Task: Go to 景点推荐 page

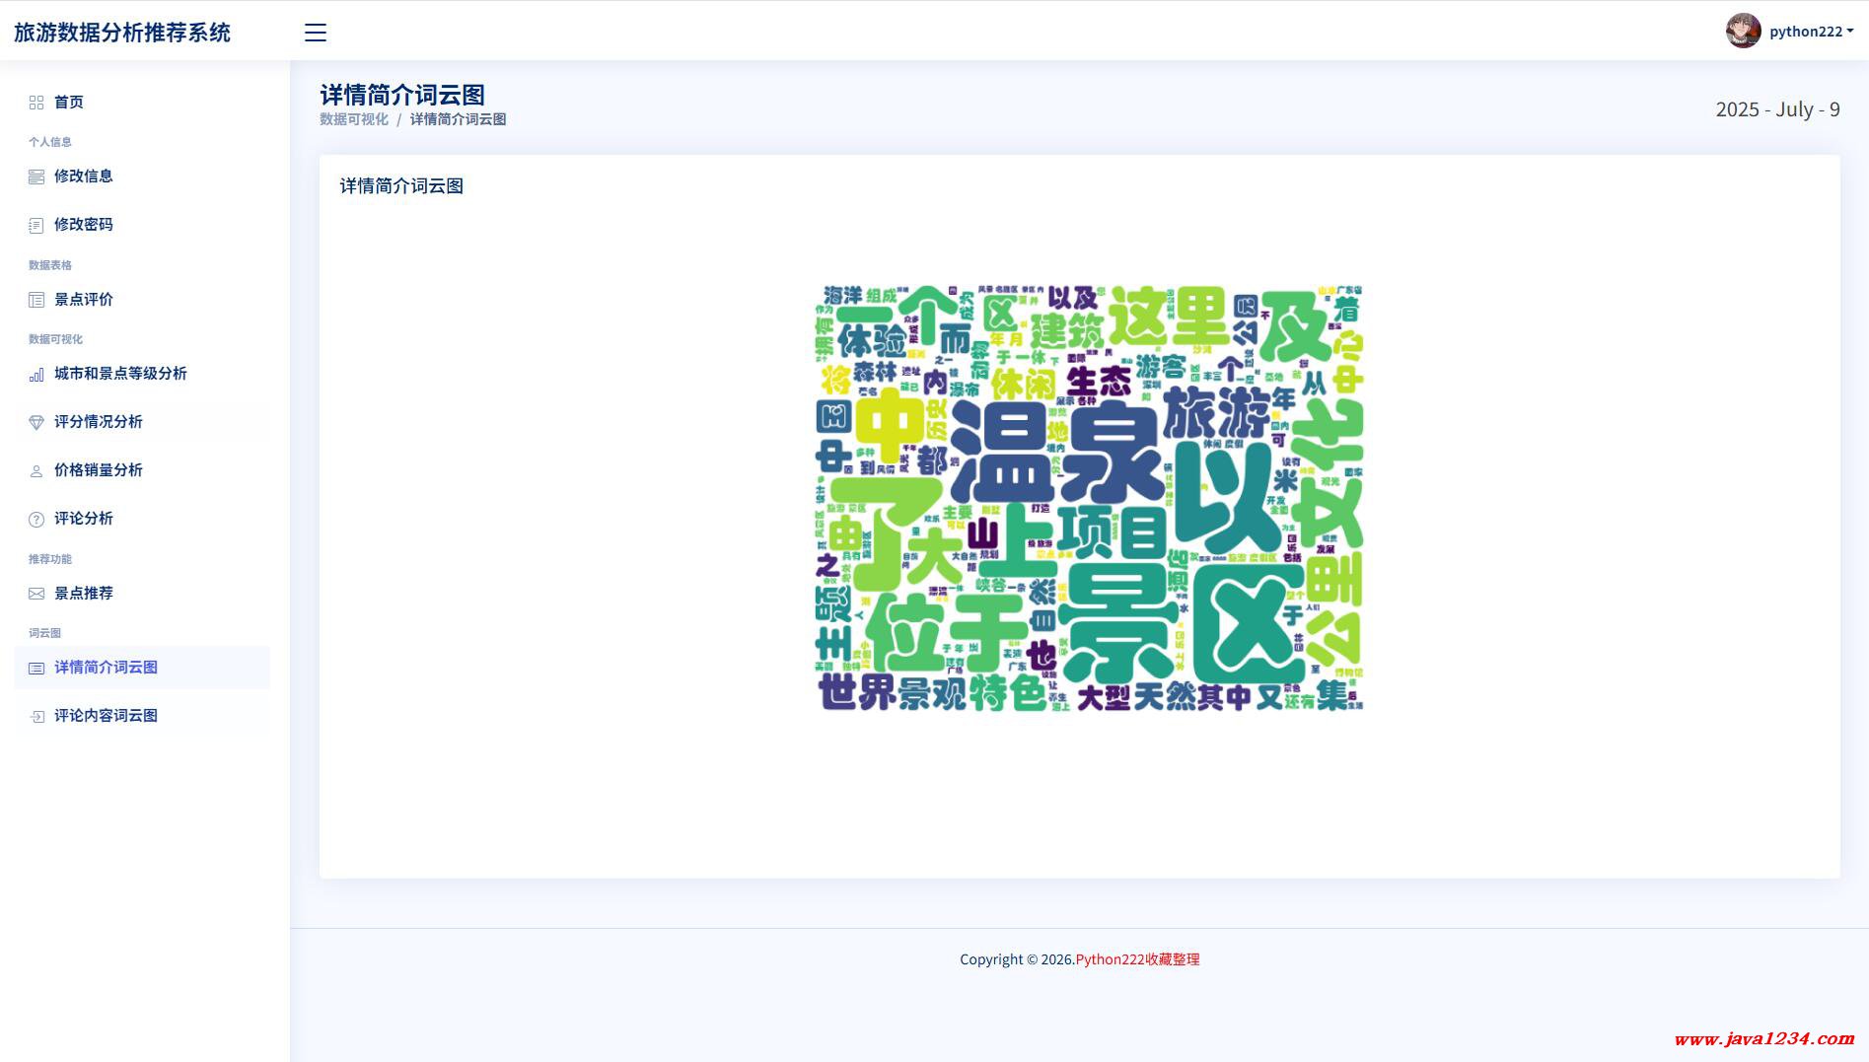Action: pos(84,594)
